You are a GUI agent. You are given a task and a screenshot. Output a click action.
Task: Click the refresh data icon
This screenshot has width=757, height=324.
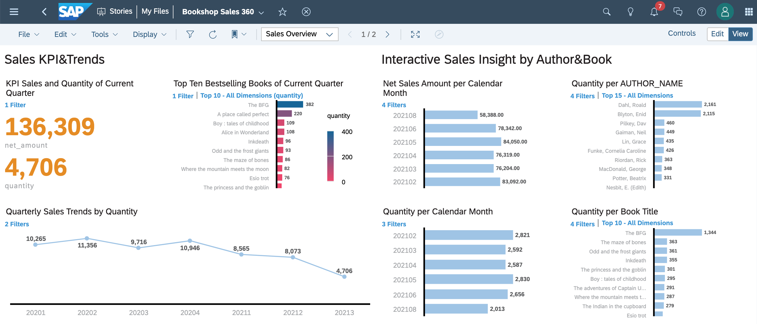pyautogui.click(x=213, y=35)
